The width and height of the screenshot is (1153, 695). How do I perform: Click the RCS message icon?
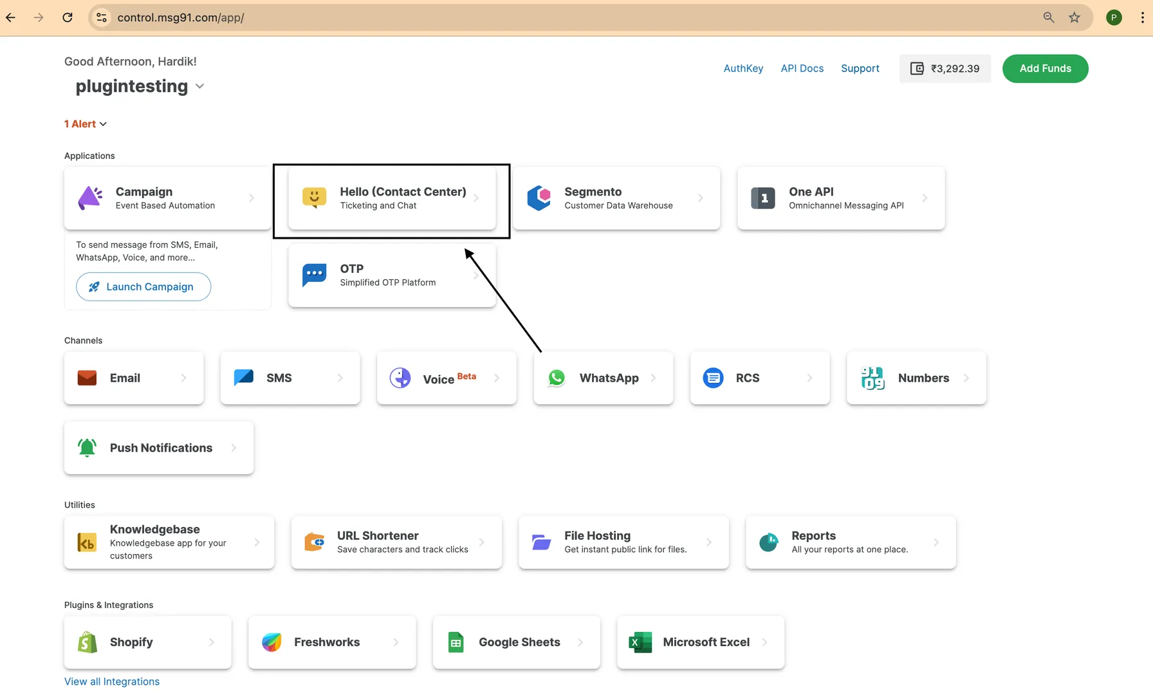(x=713, y=378)
